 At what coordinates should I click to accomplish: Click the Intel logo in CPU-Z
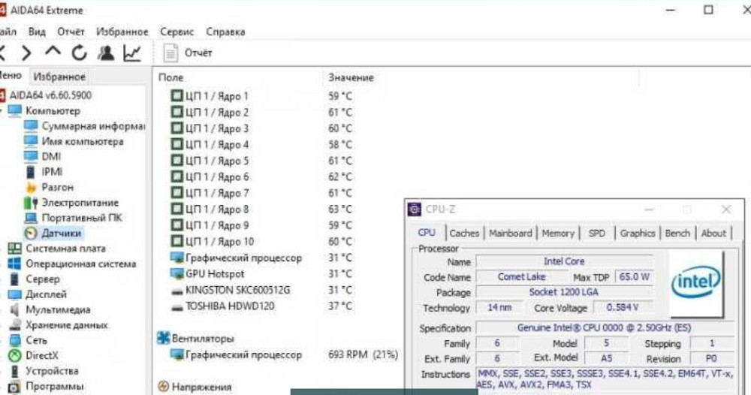[696, 285]
